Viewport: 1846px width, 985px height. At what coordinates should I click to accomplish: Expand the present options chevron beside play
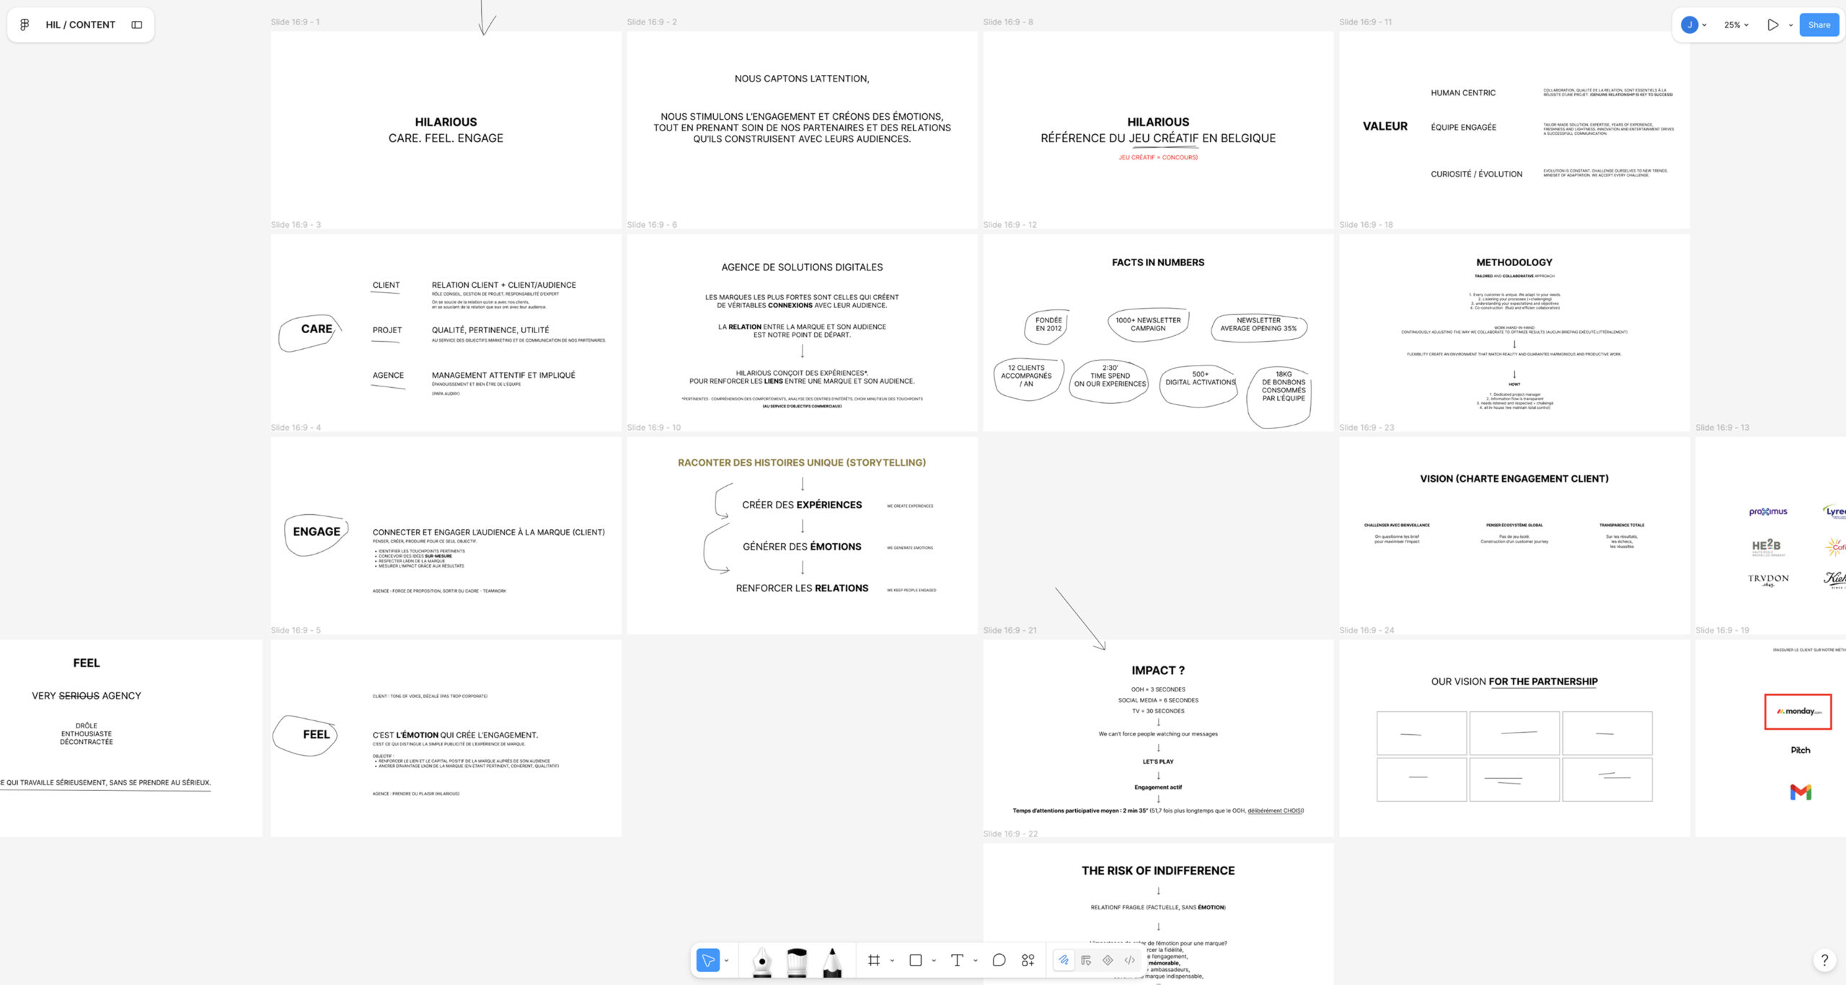1790,25
